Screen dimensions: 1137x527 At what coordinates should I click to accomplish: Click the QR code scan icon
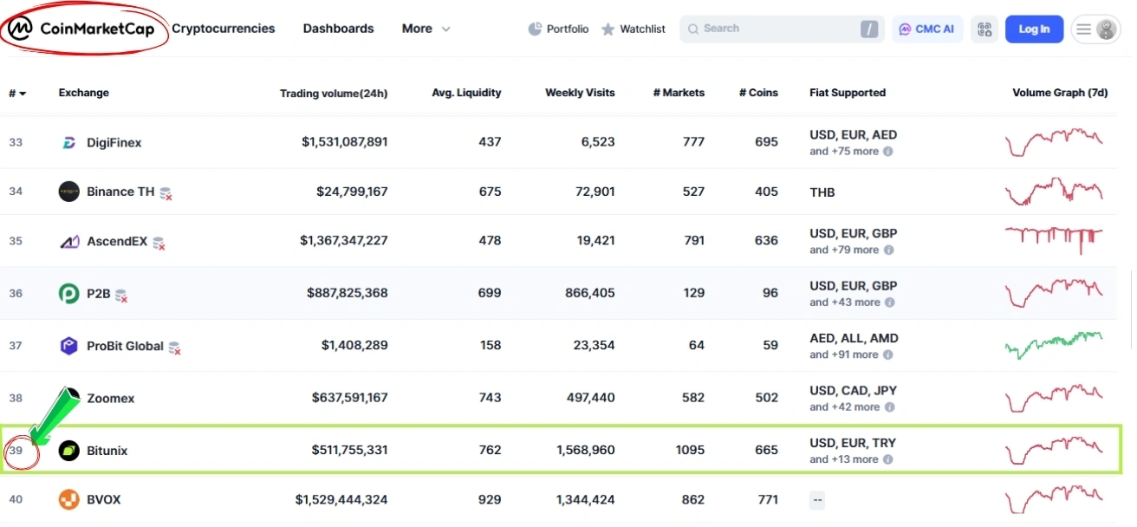tap(984, 29)
